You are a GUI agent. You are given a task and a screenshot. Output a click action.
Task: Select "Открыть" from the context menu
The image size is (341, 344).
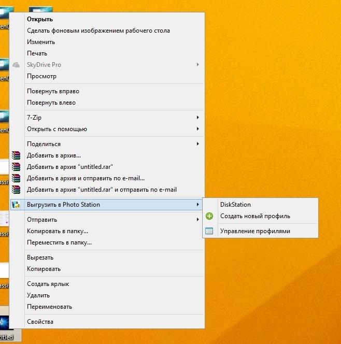40,19
